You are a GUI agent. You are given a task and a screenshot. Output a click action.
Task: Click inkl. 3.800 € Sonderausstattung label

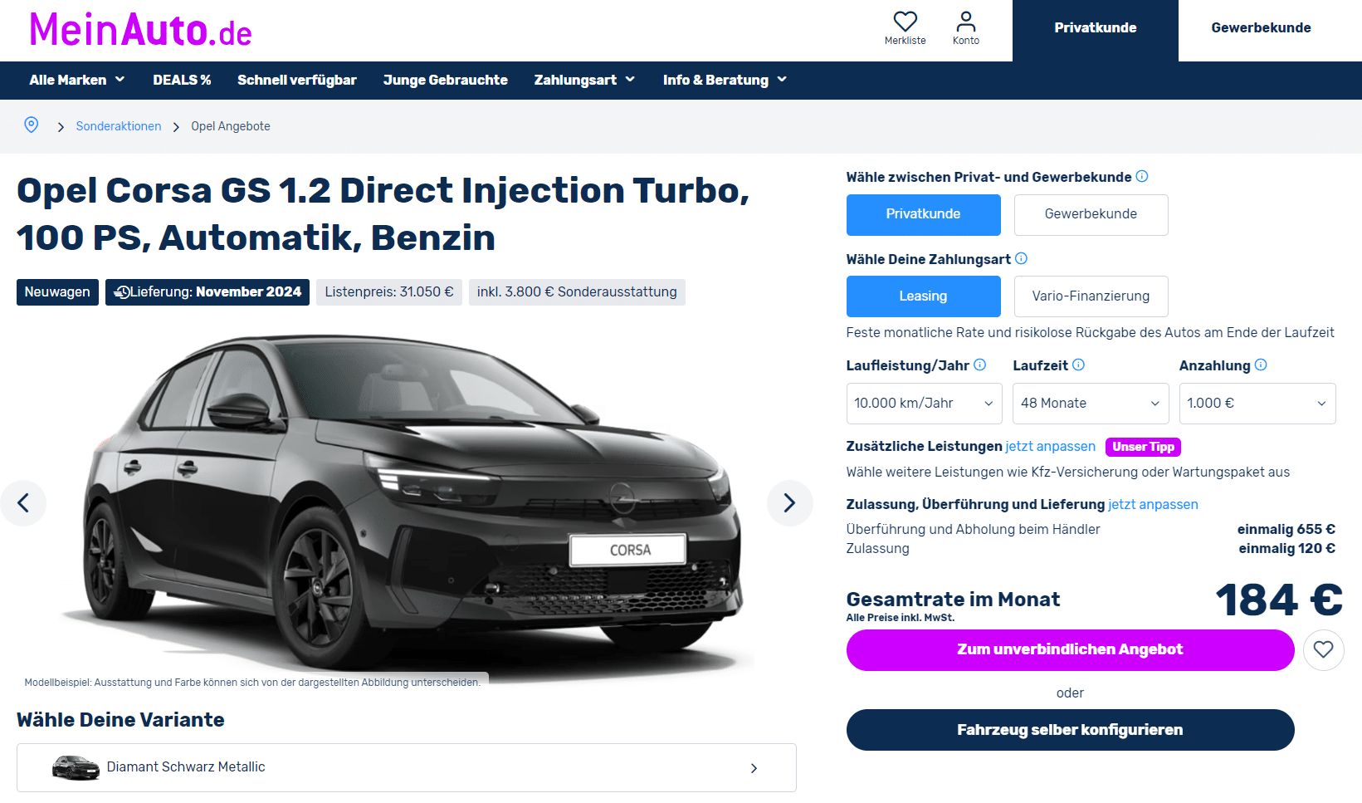(x=577, y=292)
